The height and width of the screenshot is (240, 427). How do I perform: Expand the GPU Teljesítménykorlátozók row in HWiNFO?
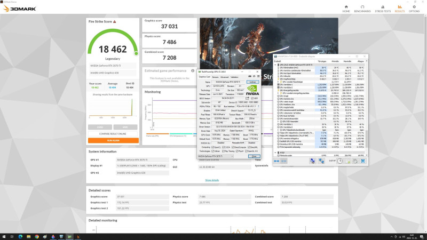pos(278,130)
